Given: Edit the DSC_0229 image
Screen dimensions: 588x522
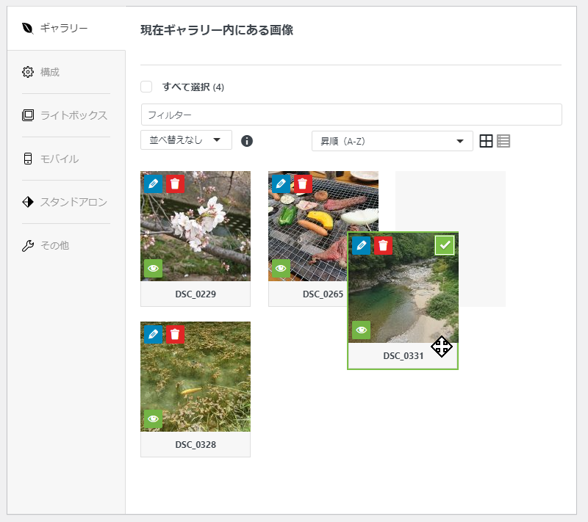Looking at the screenshot, I should 154,184.
